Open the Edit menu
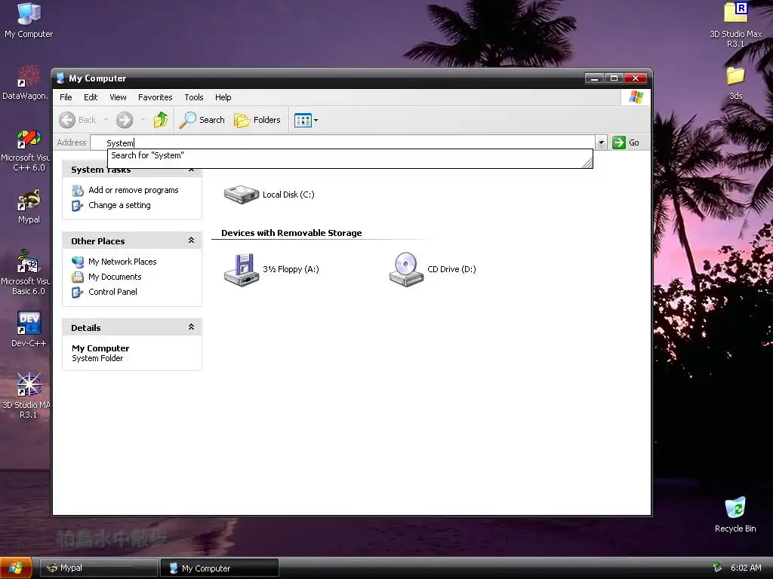Image resolution: width=773 pixels, height=579 pixels. pyautogui.click(x=91, y=97)
